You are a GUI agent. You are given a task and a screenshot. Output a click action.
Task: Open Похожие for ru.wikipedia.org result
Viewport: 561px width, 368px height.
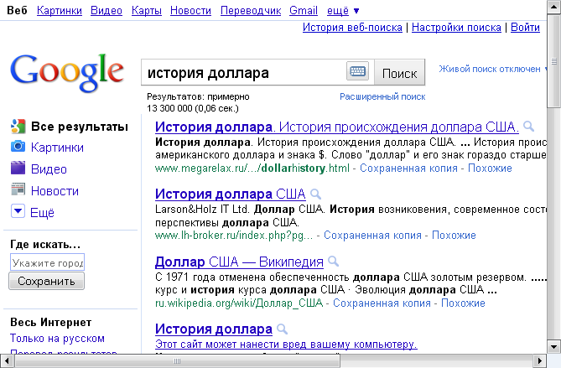(x=463, y=303)
